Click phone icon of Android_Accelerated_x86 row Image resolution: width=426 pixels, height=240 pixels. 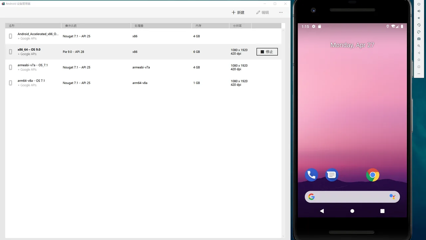click(x=11, y=36)
